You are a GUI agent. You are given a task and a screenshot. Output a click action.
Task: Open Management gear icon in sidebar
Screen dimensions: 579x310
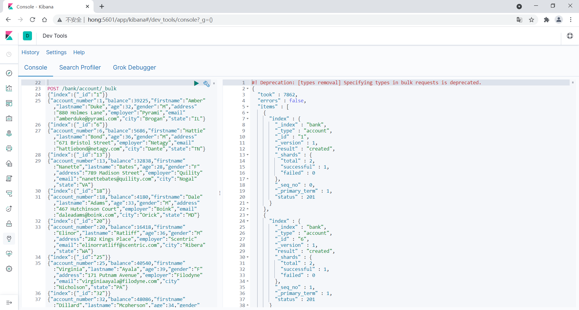click(9, 269)
